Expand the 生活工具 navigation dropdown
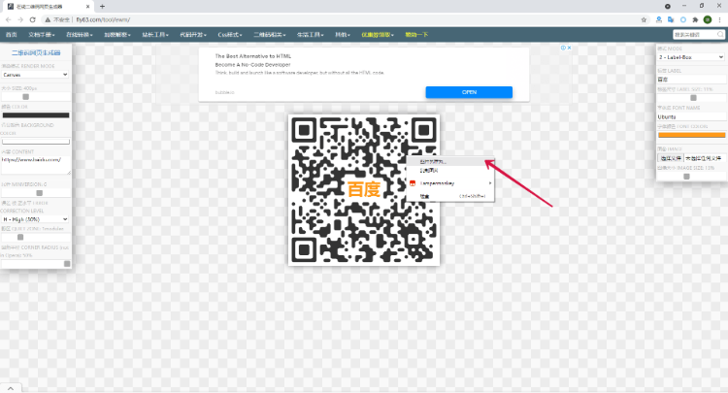This screenshot has height=393, width=728. (x=311, y=35)
